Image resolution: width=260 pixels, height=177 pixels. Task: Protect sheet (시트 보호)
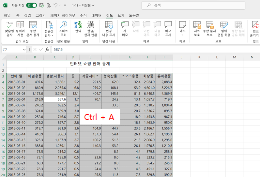[197, 29]
